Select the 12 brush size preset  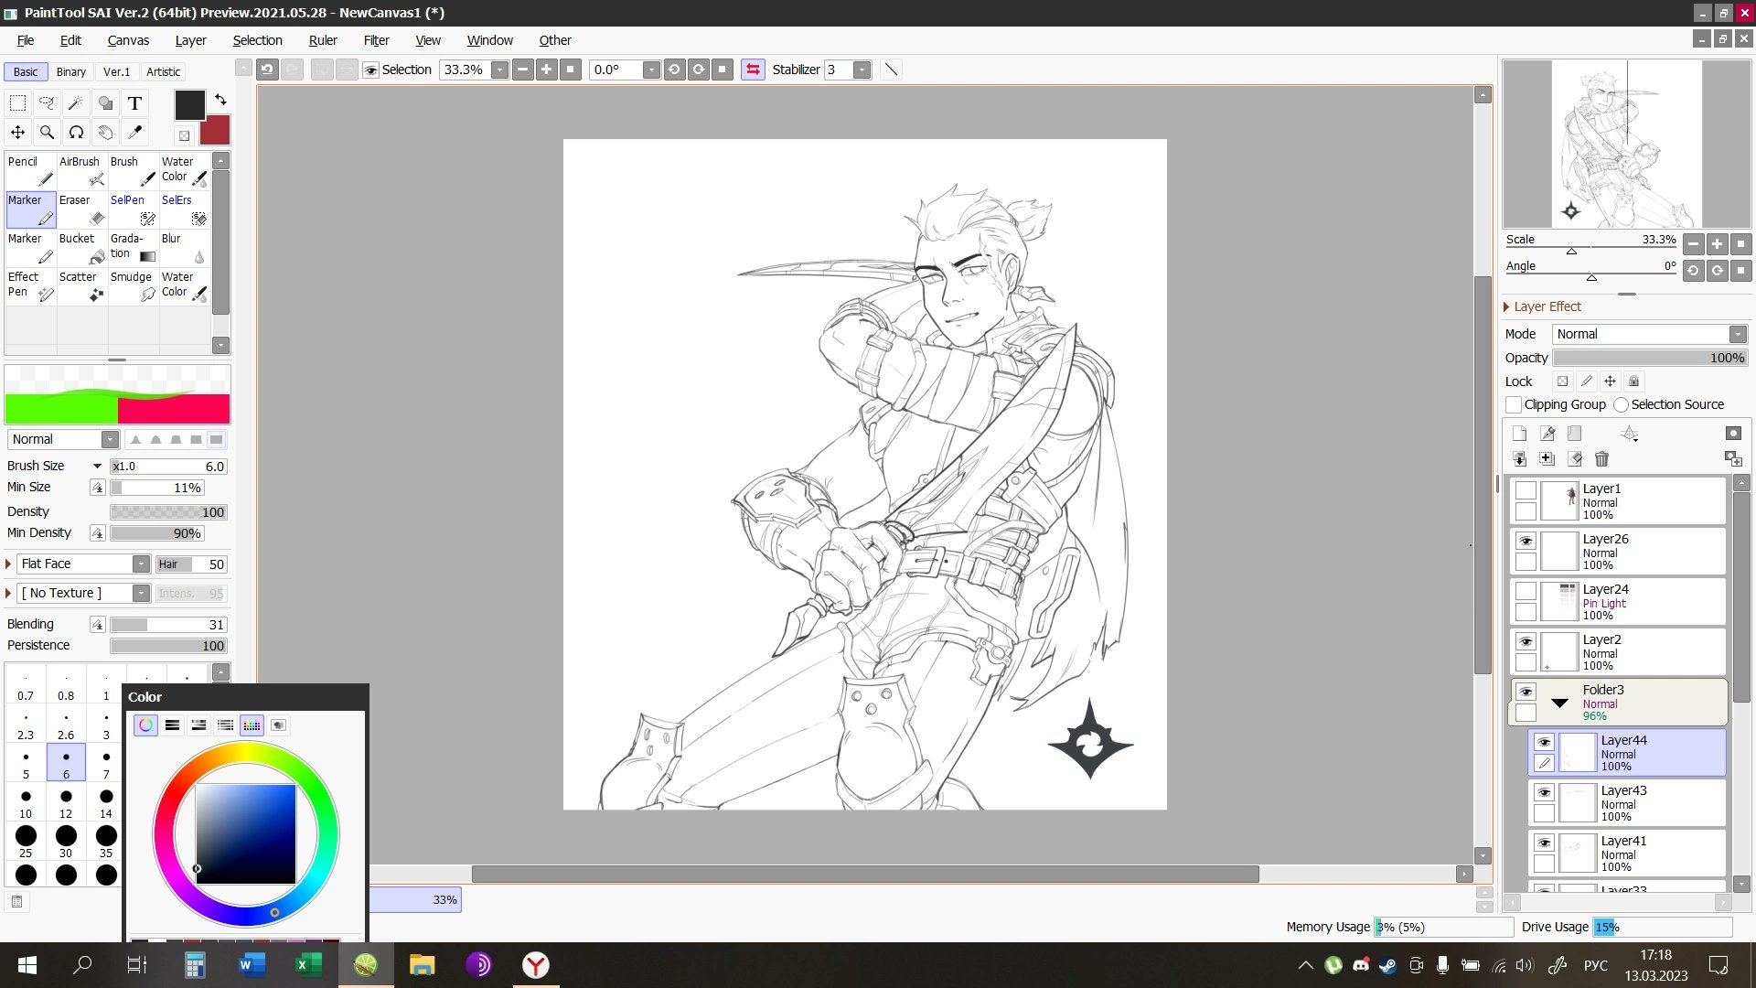[66, 803]
